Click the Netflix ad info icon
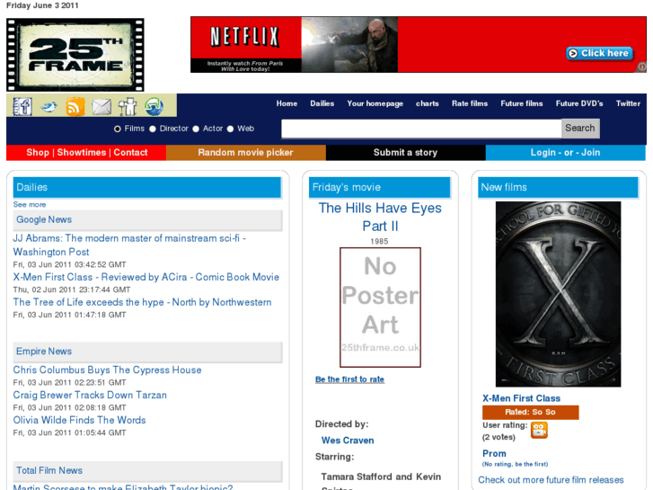The height and width of the screenshot is (490, 653). pyautogui.click(x=642, y=67)
